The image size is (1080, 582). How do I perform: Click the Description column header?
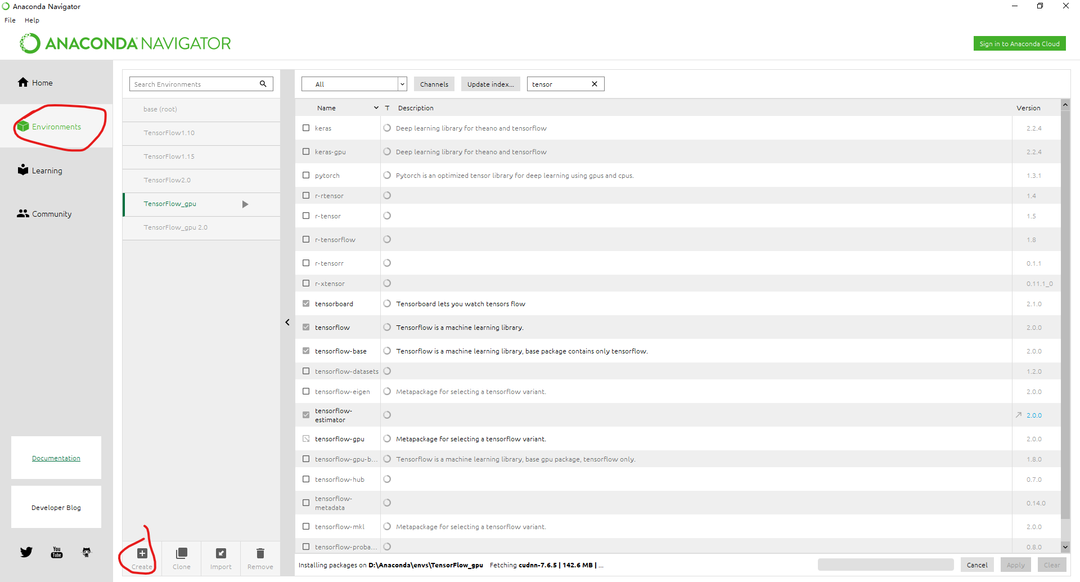[x=416, y=108]
